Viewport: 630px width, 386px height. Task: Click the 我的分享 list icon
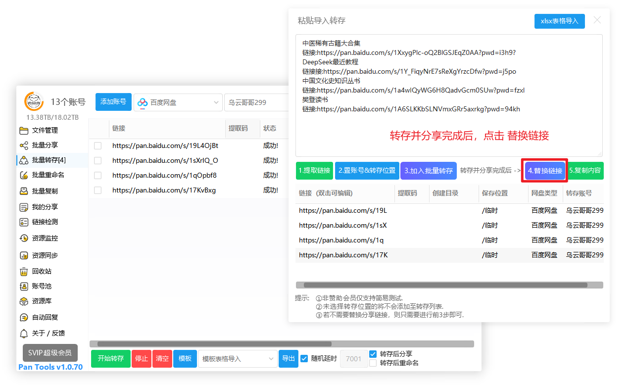[24, 207]
